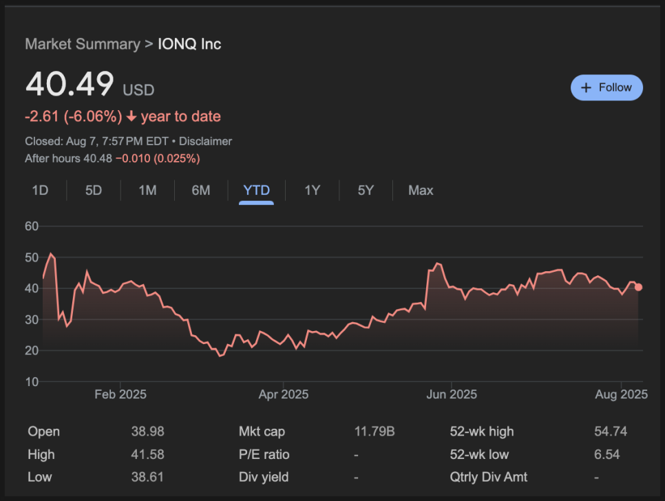Click the current price dot on the chart
The image size is (665, 501).
click(x=638, y=288)
